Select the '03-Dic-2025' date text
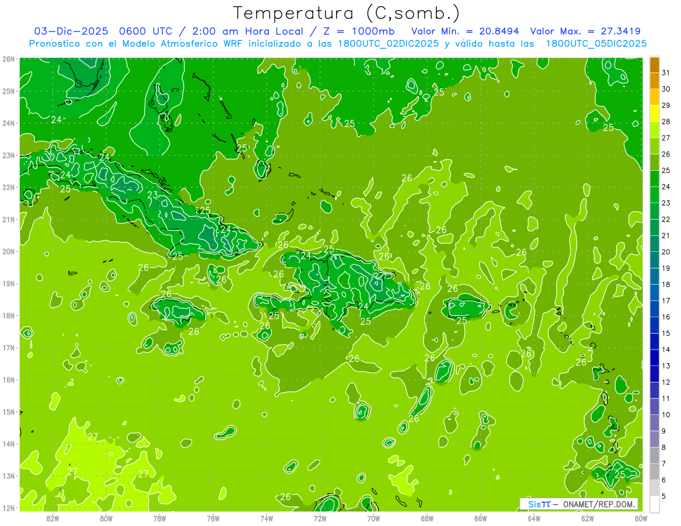 (x=71, y=31)
